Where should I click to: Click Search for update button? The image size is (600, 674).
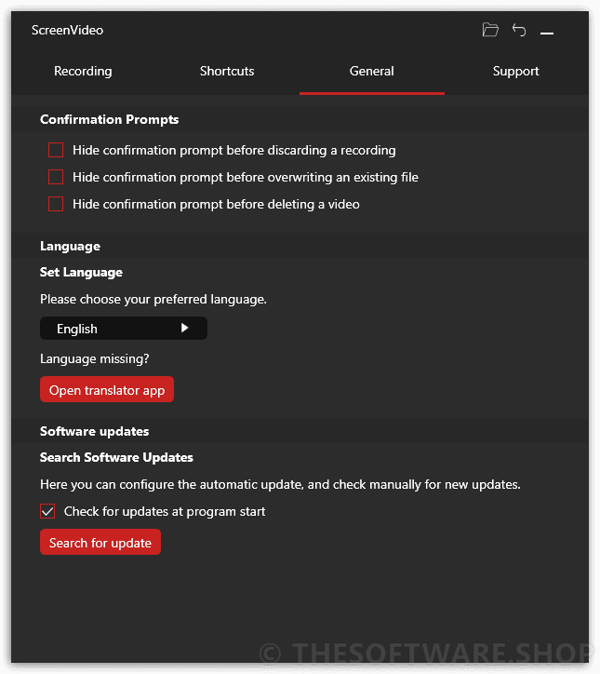[100, 542]
